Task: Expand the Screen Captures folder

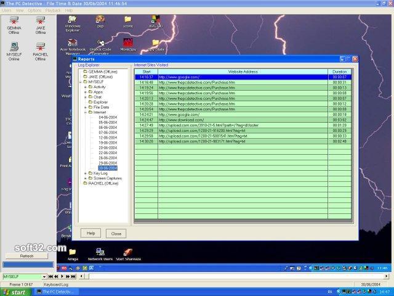Action: [x=86, y=178]
